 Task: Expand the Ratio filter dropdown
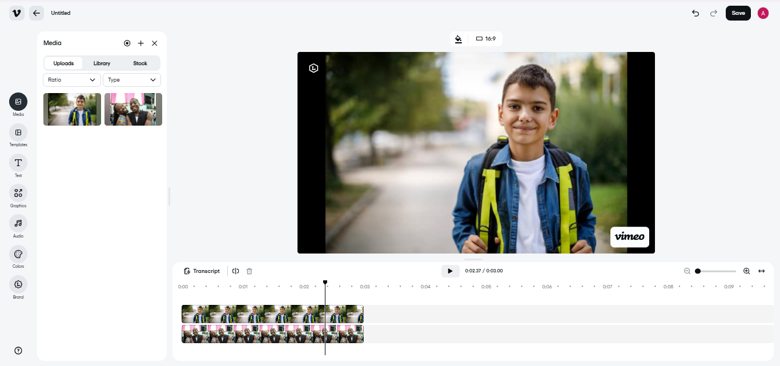pos(71,79)
